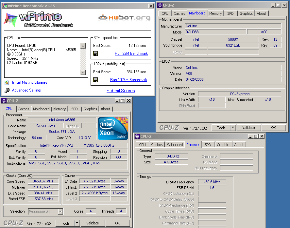Click OK in Mainboard CPU-Z window
Image resolution: width=290 pixels, height=228 pixels.
point(273,128)
